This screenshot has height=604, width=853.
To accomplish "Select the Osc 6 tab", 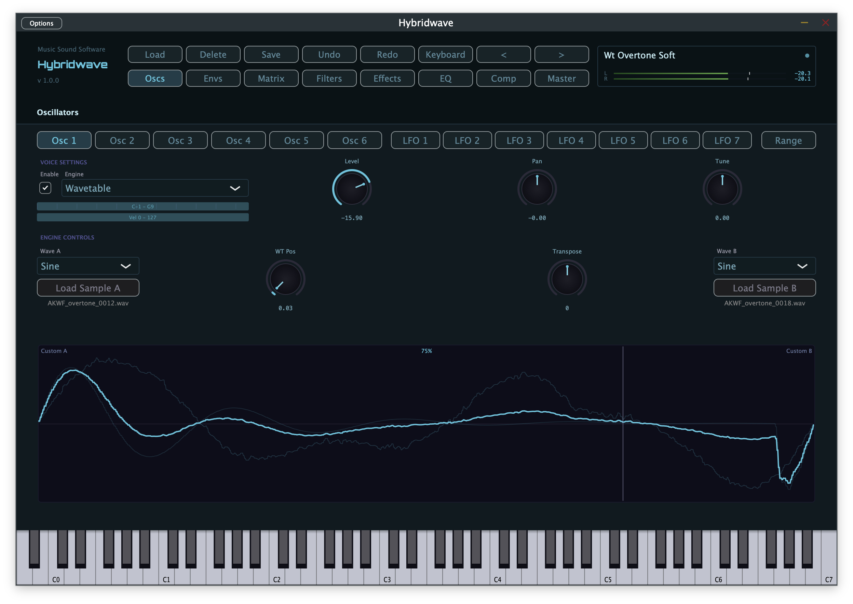I will [x=354, y=140].
